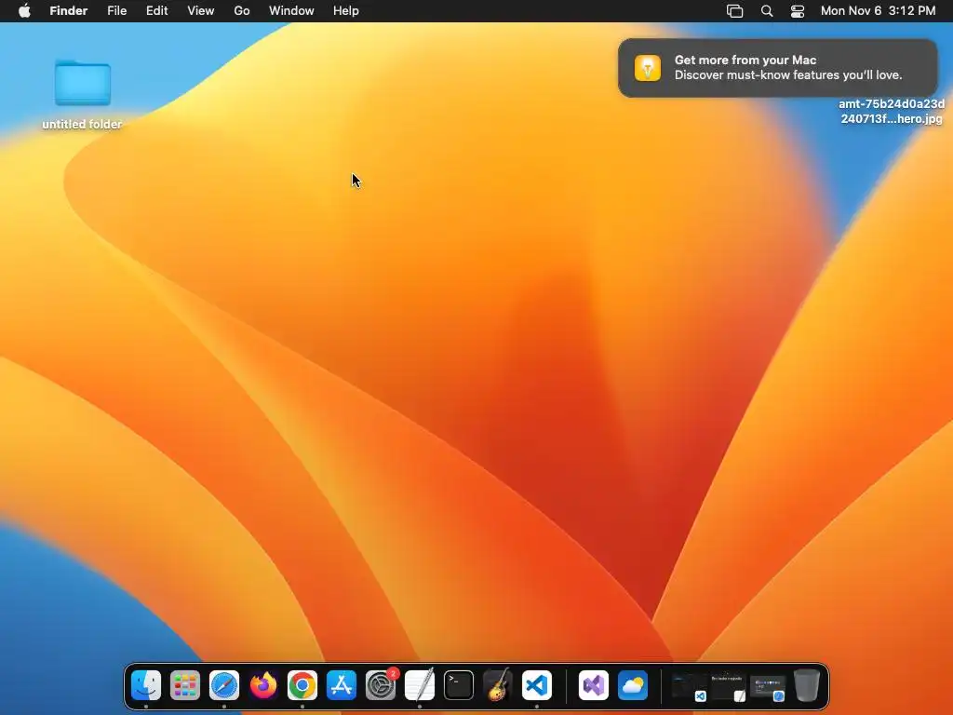Click the Stage Manager menu bar icon
Viewport: 953px width, 715px height.
point(735,11)
